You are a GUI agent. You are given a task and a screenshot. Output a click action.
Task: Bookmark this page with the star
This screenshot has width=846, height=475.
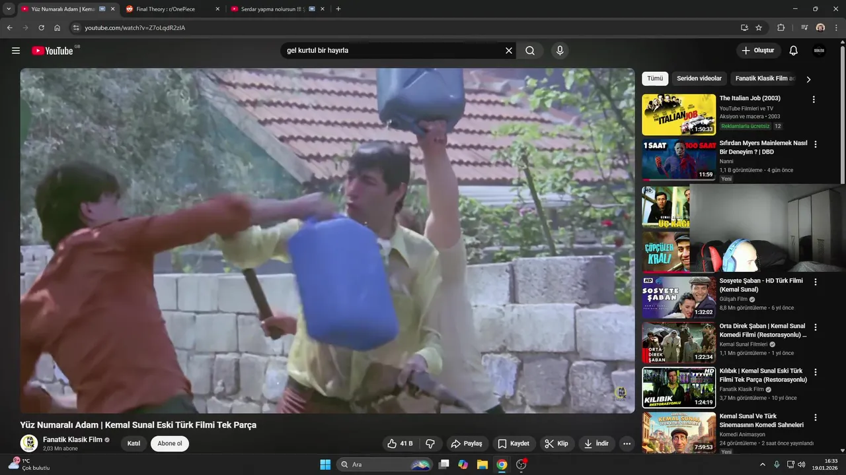(x=759, y=28)
